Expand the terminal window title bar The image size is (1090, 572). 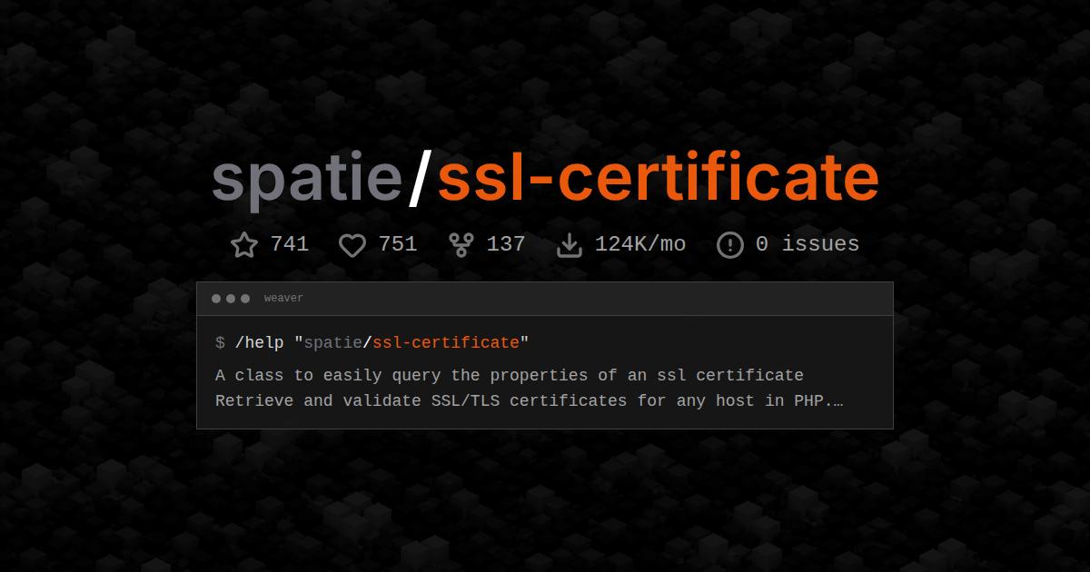click(545, 298)
